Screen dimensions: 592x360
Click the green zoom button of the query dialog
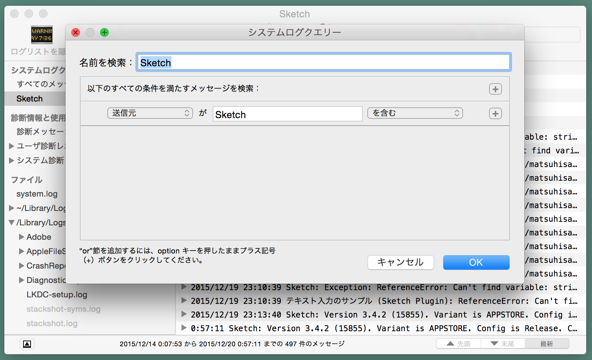pyautogui.click(x=104, y=32)
